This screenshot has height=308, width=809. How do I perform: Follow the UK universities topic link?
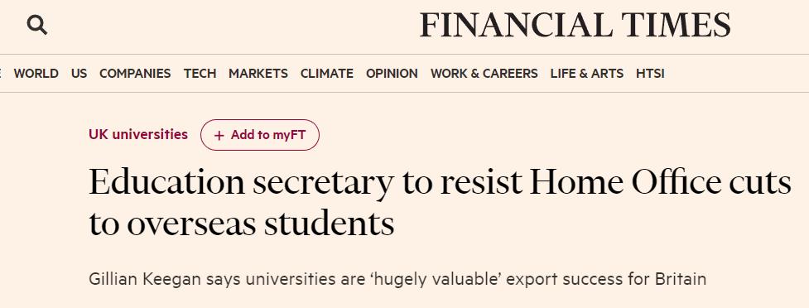tap(138, 135)
